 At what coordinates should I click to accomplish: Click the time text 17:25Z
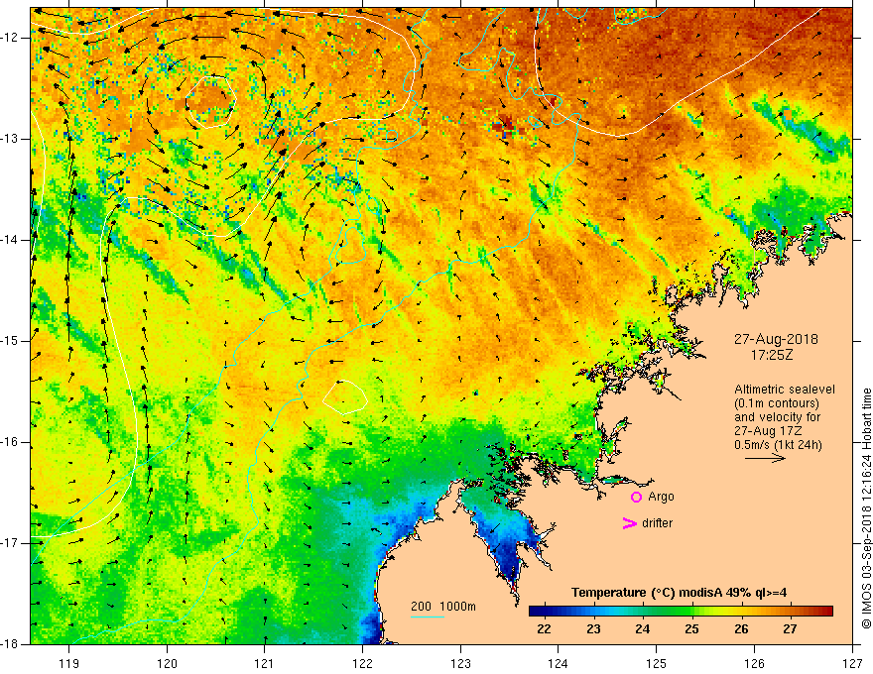tap(771, 355)
